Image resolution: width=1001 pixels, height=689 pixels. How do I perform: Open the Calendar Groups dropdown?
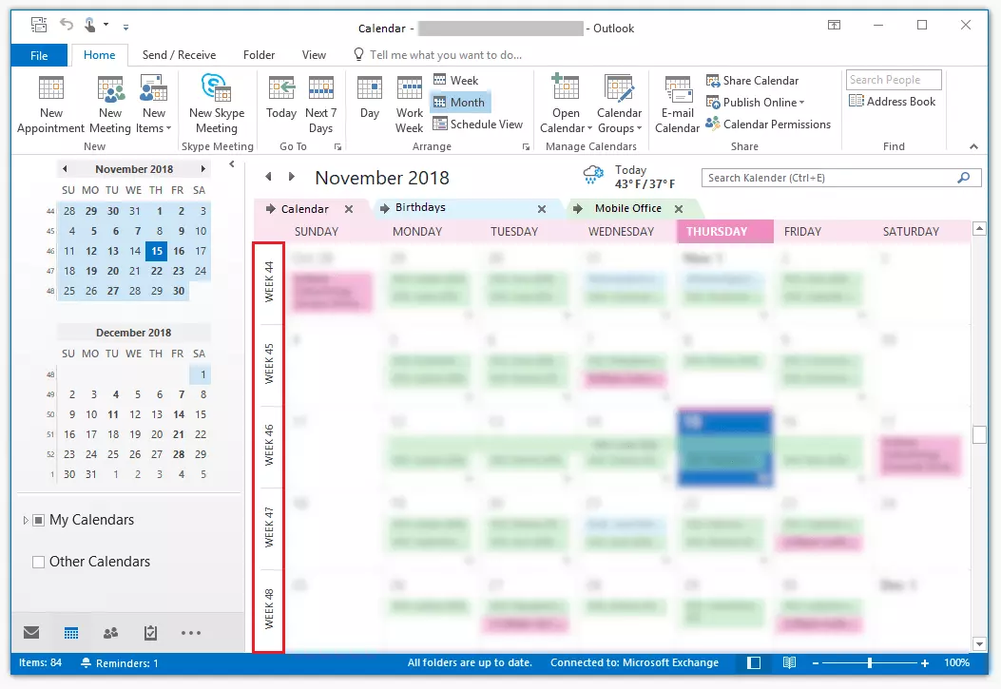tap(620, 103)
